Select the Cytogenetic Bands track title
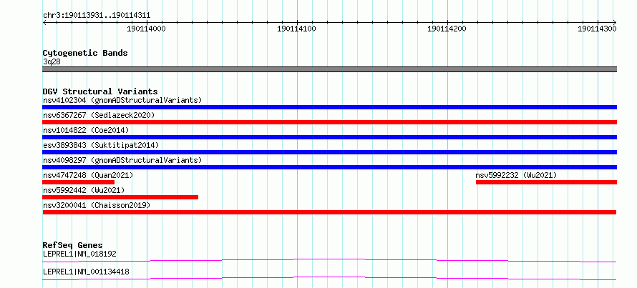This screenshot has width=637, height=288. point(85,53)
